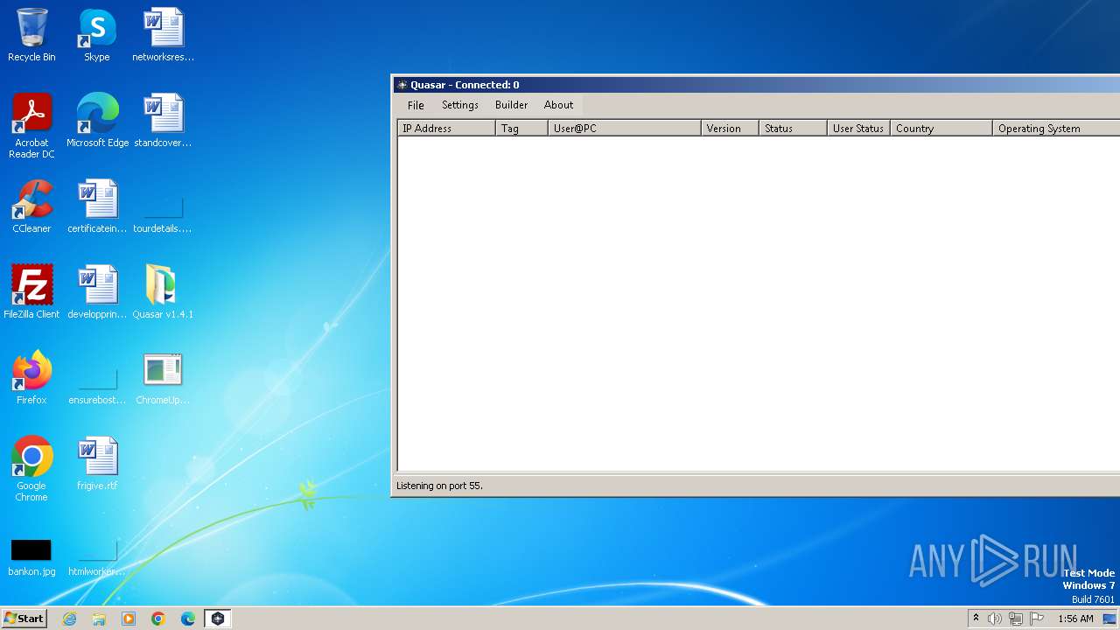Sort by Tag column header
The height and width of the screenshot is (630, 1120).
tap(521, 129)
